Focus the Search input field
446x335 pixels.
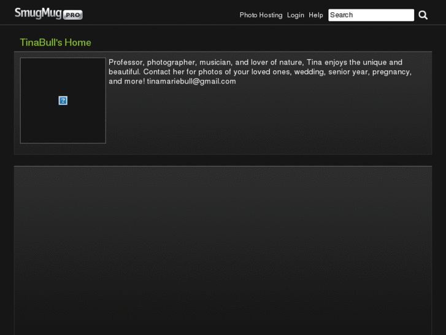pos(371,15)
